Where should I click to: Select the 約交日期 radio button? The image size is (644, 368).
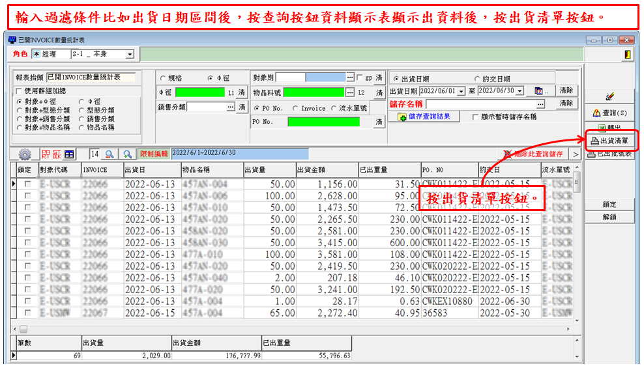[477, 79]
